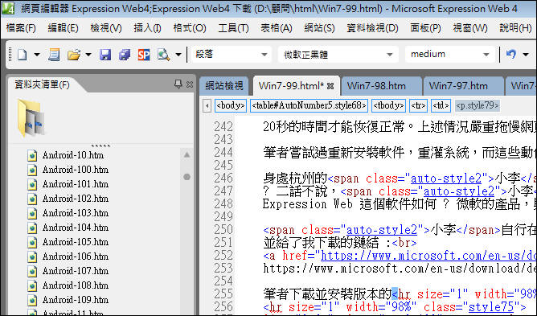Screen dimensions: 537x316
Task: Select the <tbody> tag in tag selector
Action: pyautogui.click(x=389, y=105)
